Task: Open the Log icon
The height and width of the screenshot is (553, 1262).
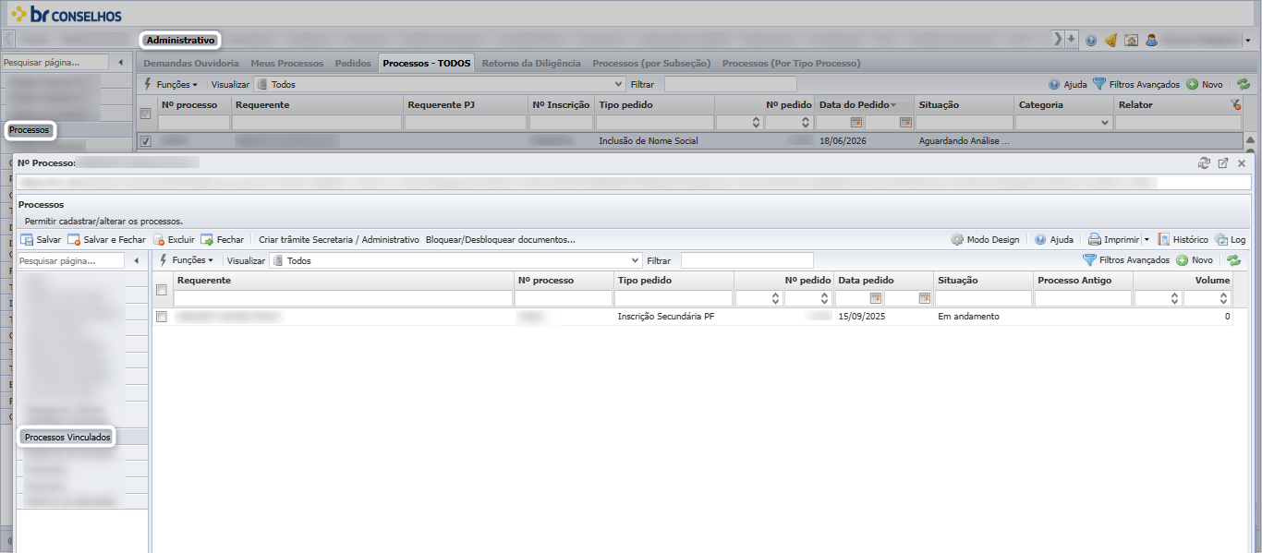Action: click(x=1221, y=239)
